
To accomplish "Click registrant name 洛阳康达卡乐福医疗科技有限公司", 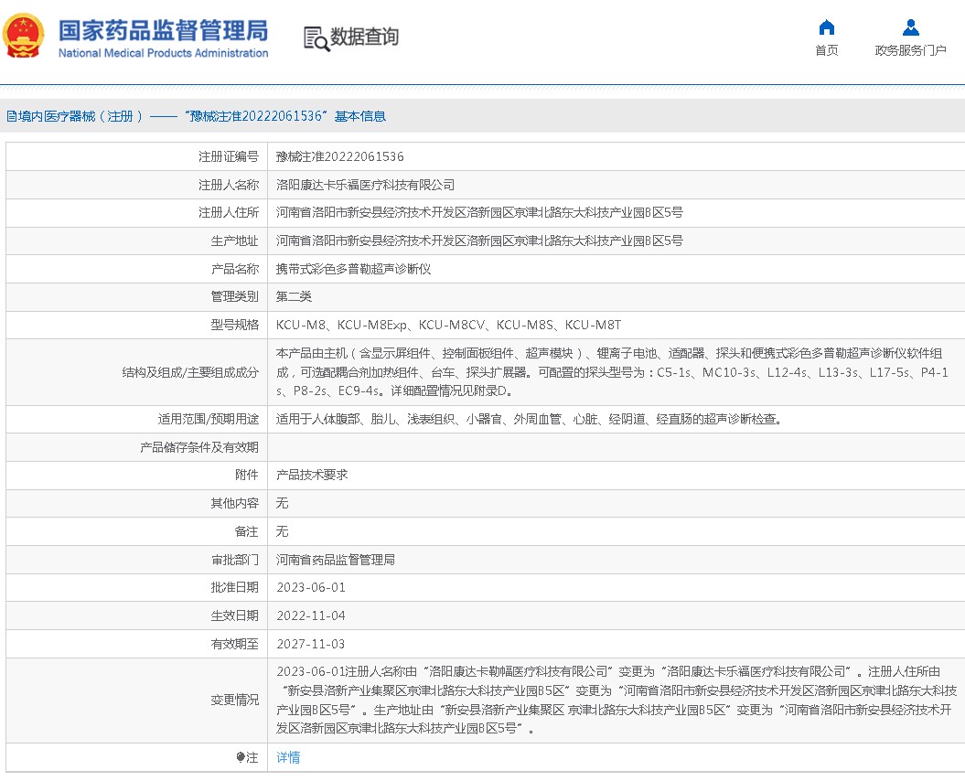I will 365,185.
